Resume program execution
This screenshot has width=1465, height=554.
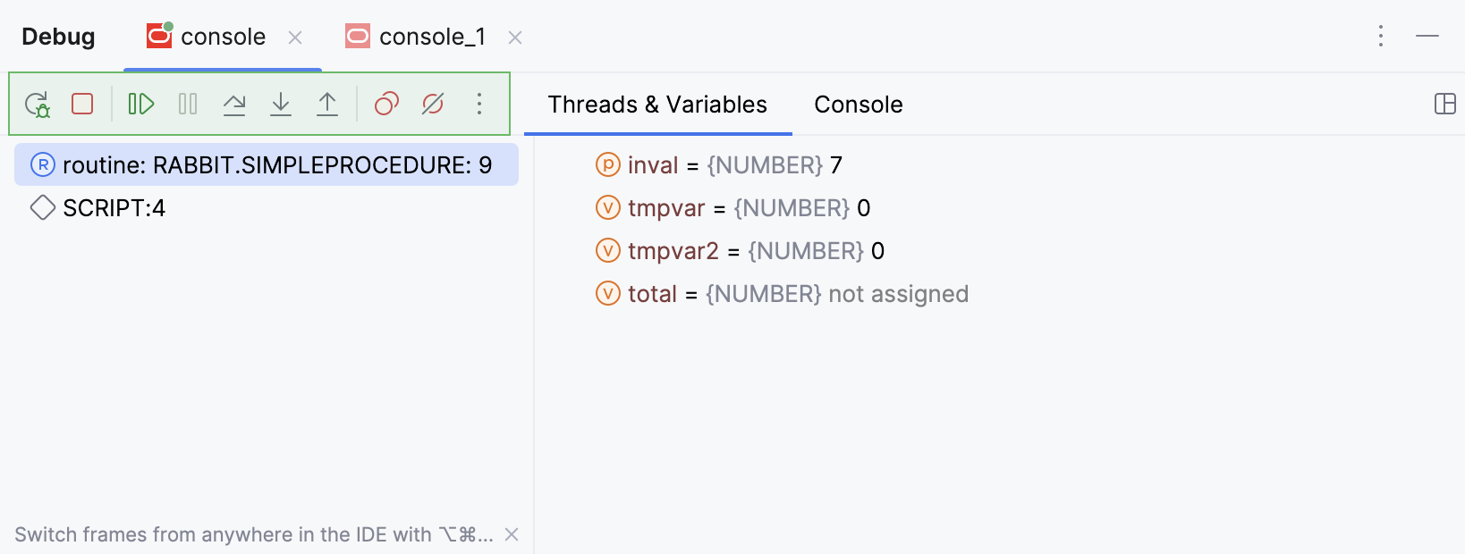pos(140,104)
